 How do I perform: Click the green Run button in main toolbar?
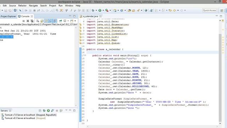pyautogui.click(x=100, y=10)
